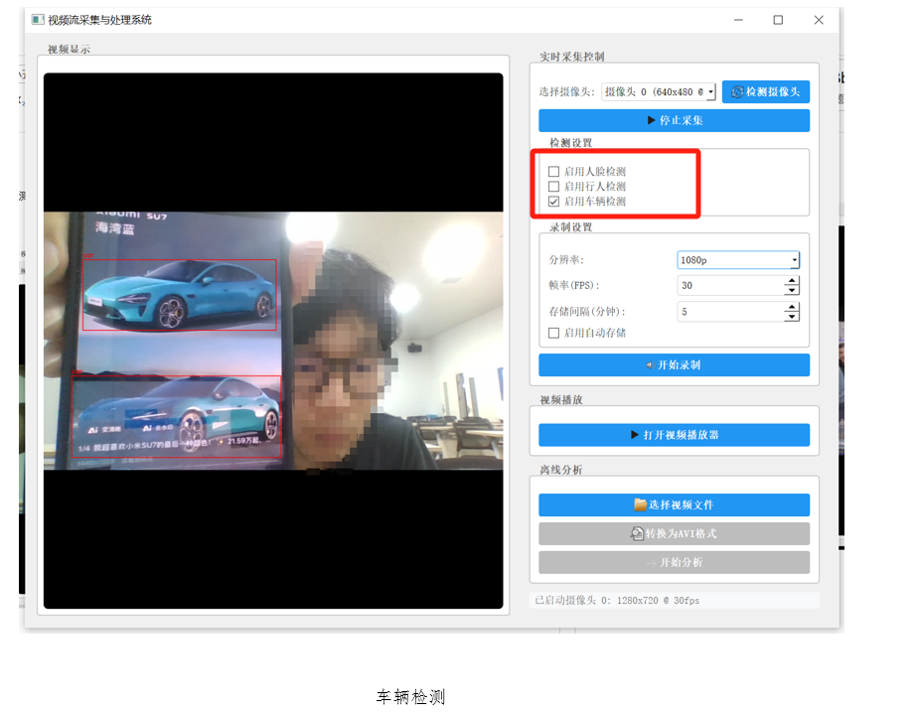Open the 选择摄像头 camera dropdown
This screenshot has height=715, width=916.
[659, 91]
